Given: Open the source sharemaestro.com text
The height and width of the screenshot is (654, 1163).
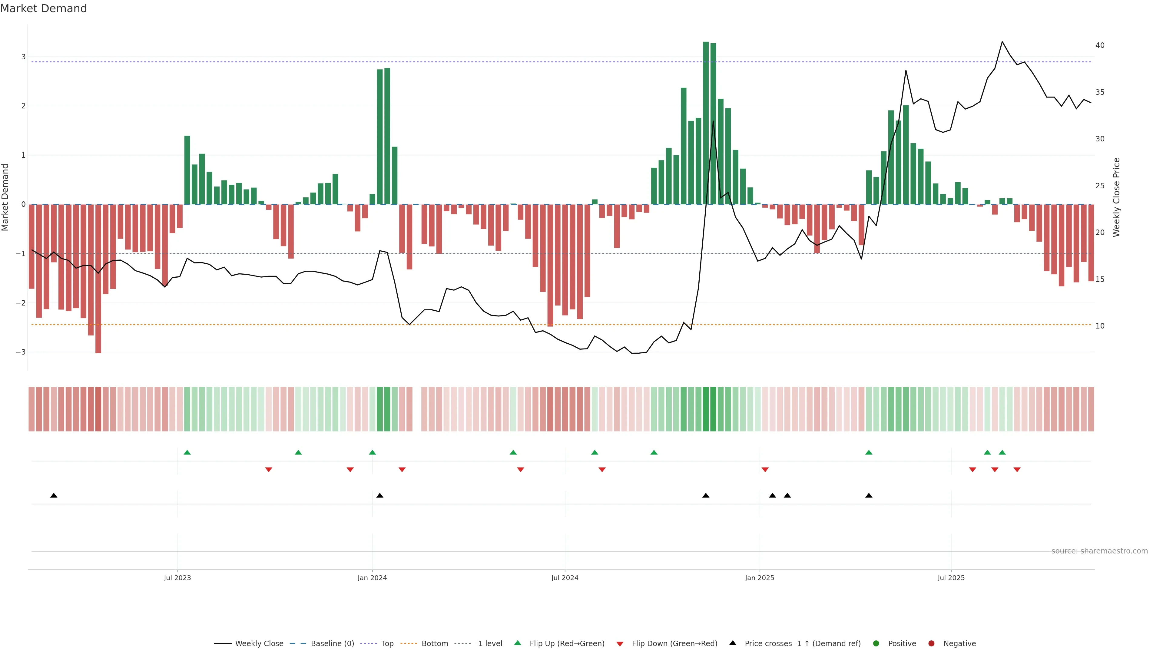Looking at the screenshot, I should (1099, 551).
